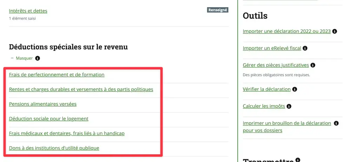The width and height of the screenshot is (351, 162).
Task: Click Importer une déclaration 2022 ou 2023 link
Action: [287, 31]
